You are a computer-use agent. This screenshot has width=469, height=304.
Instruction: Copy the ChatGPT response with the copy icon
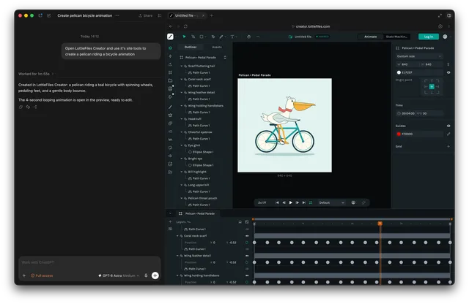click(x=21, y=107)
